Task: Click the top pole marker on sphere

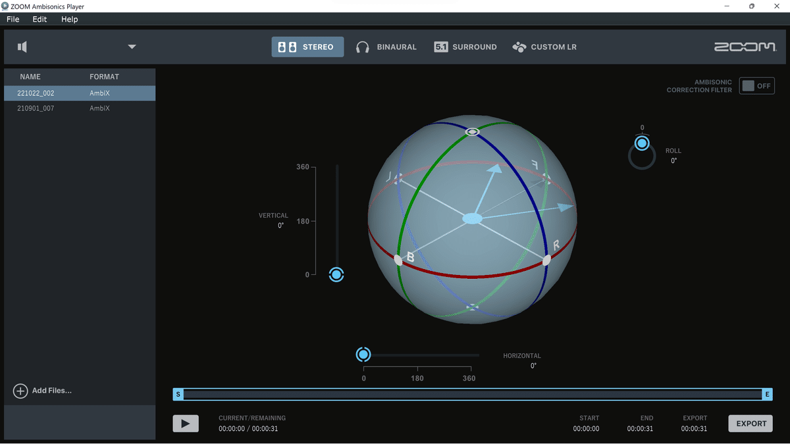Action: click(472, 132)
